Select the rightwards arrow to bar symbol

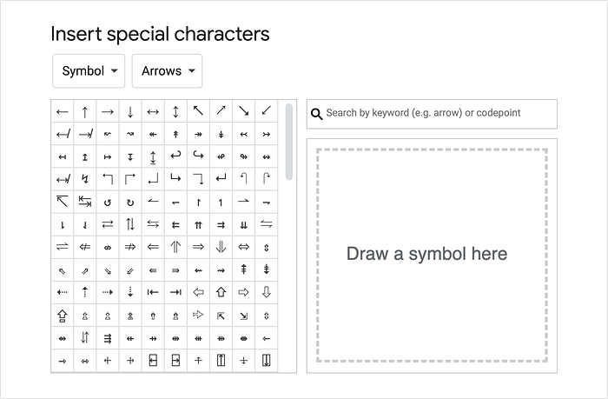click(175, 293)
